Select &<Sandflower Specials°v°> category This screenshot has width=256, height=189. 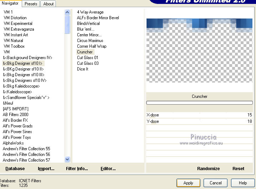[x=26, y=98]
